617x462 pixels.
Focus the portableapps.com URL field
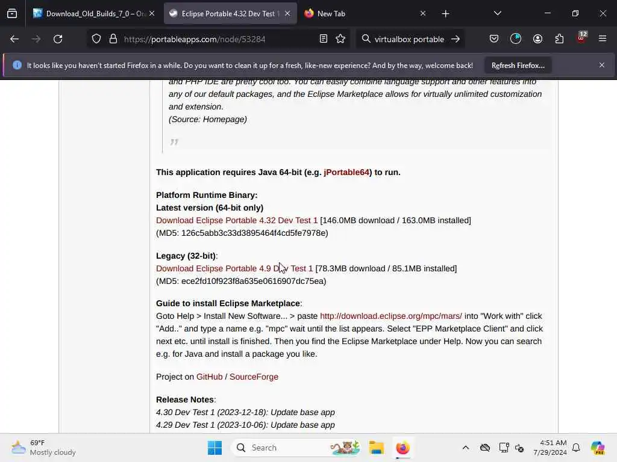218,39
